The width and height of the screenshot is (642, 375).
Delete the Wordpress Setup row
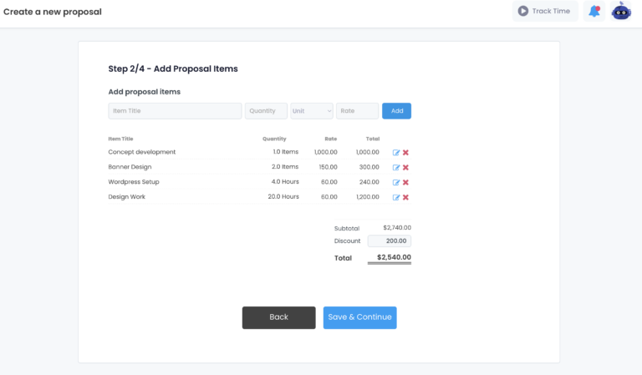click(405, 182)
